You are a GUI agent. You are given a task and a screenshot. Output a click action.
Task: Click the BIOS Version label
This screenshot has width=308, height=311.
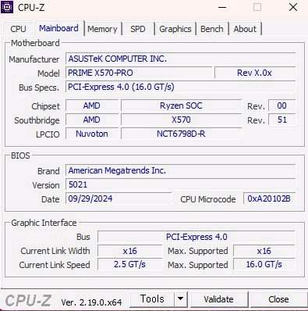tap(46, 185)
